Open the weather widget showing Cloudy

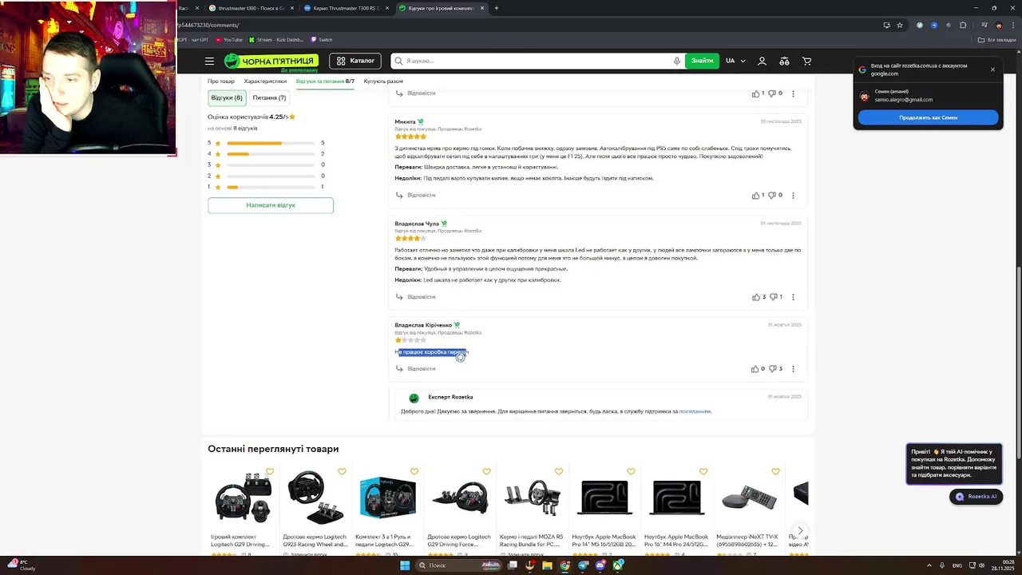22,565
